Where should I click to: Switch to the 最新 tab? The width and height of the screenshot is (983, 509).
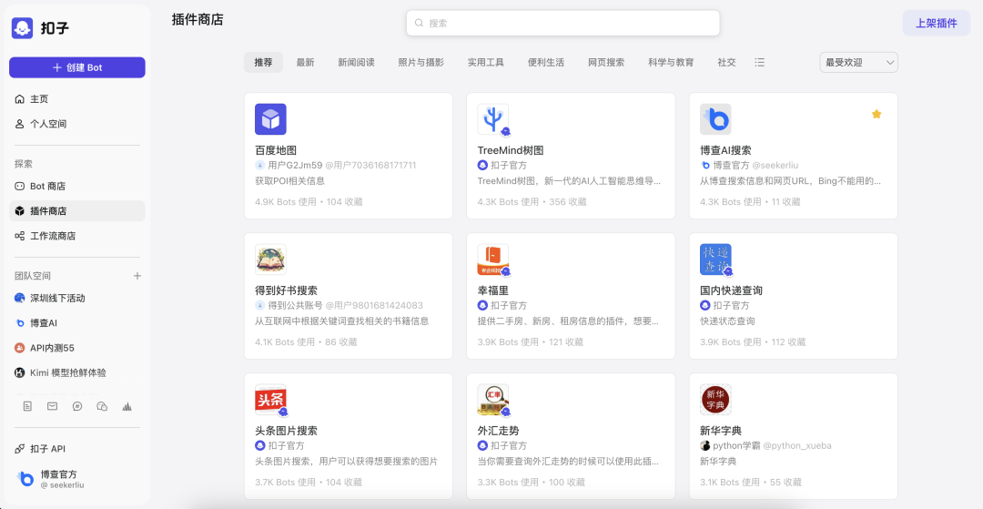pyautogui.click(x=305, y=63)
